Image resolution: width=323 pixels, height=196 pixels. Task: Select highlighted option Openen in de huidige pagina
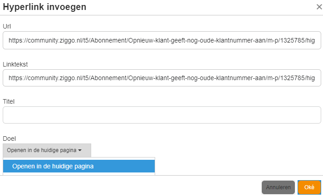point(79,166)
